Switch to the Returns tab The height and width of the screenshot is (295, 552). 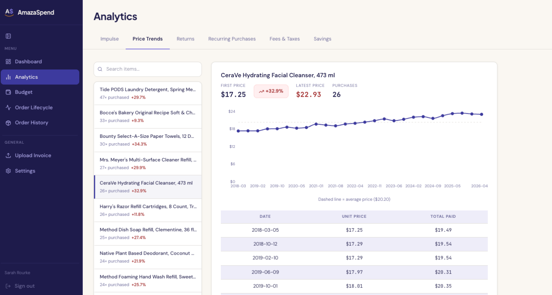tap(185, 39)
